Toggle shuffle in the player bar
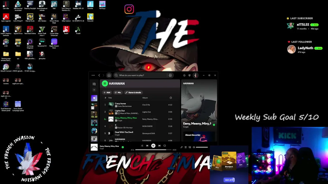Screen dimensions: 328x184 click(x=142, y=146)
